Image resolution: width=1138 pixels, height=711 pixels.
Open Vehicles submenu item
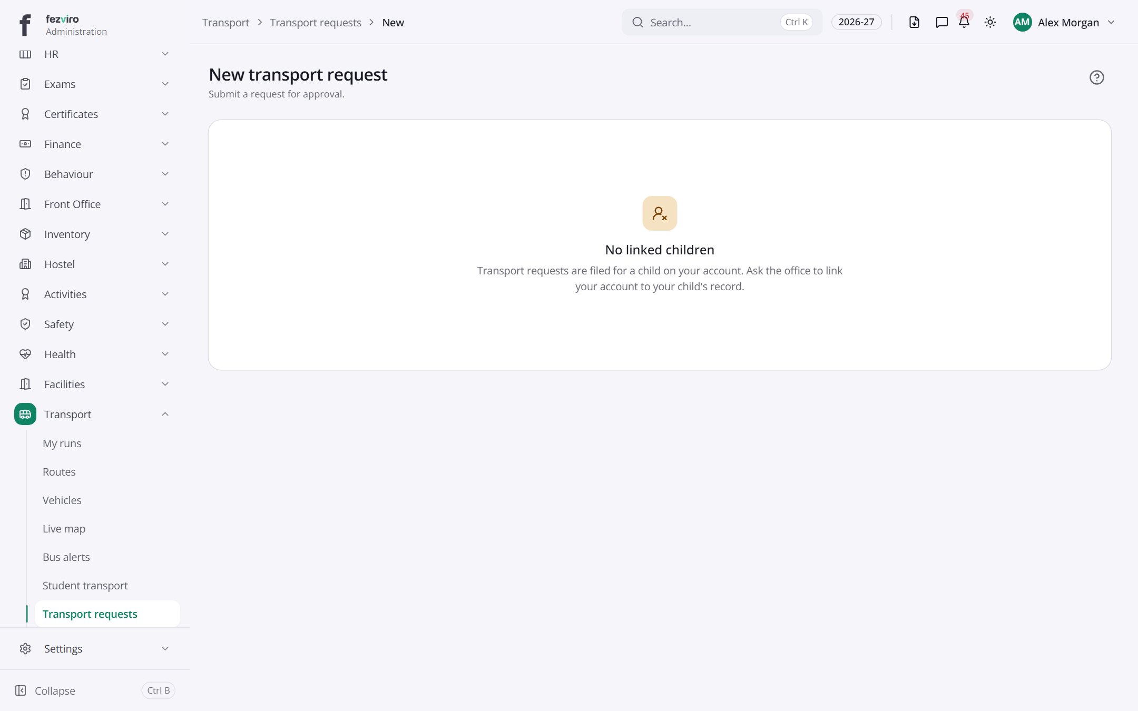click(107, 500)
